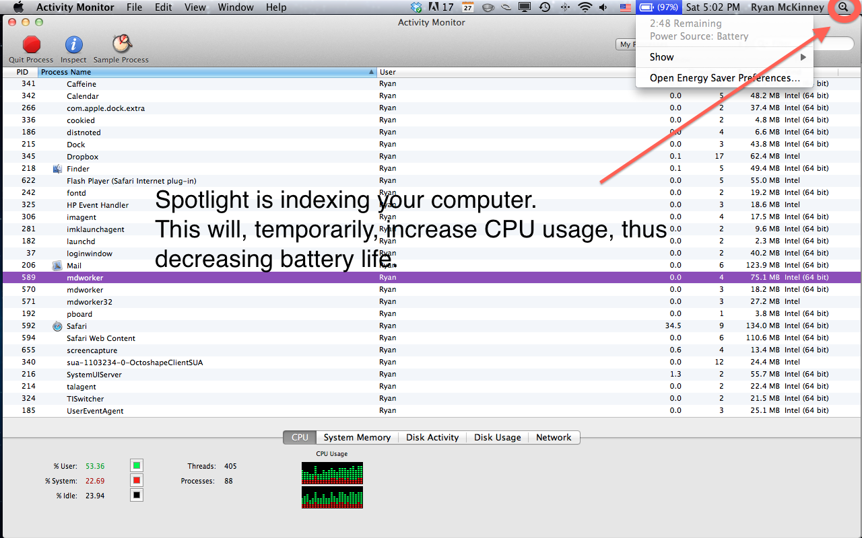Screen dimensions: 862x538
Task: Click the black % Idle color swatch
Action: 137,496
